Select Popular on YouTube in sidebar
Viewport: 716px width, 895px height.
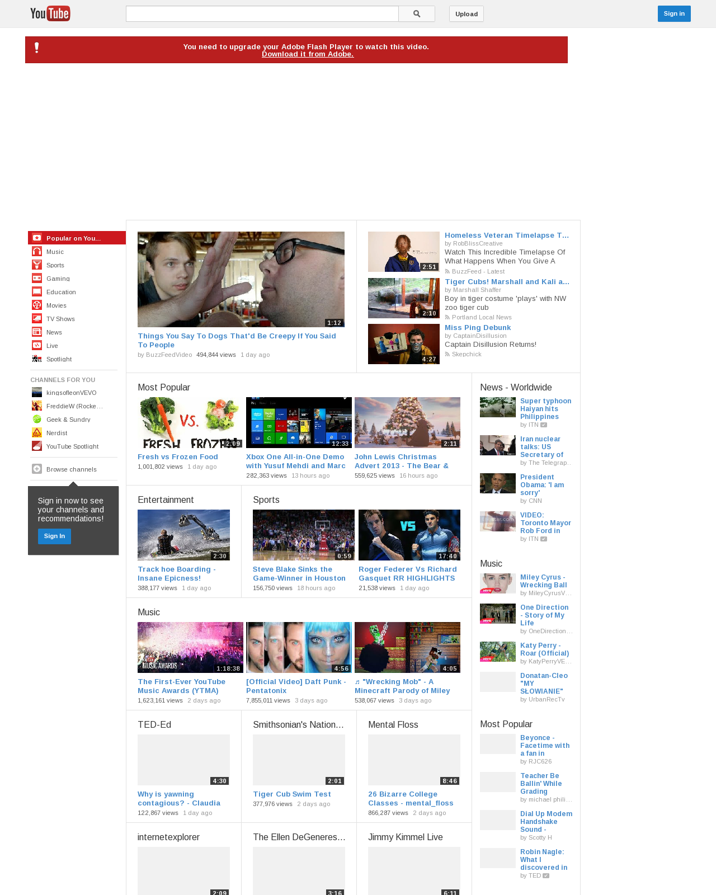[77, 238]
